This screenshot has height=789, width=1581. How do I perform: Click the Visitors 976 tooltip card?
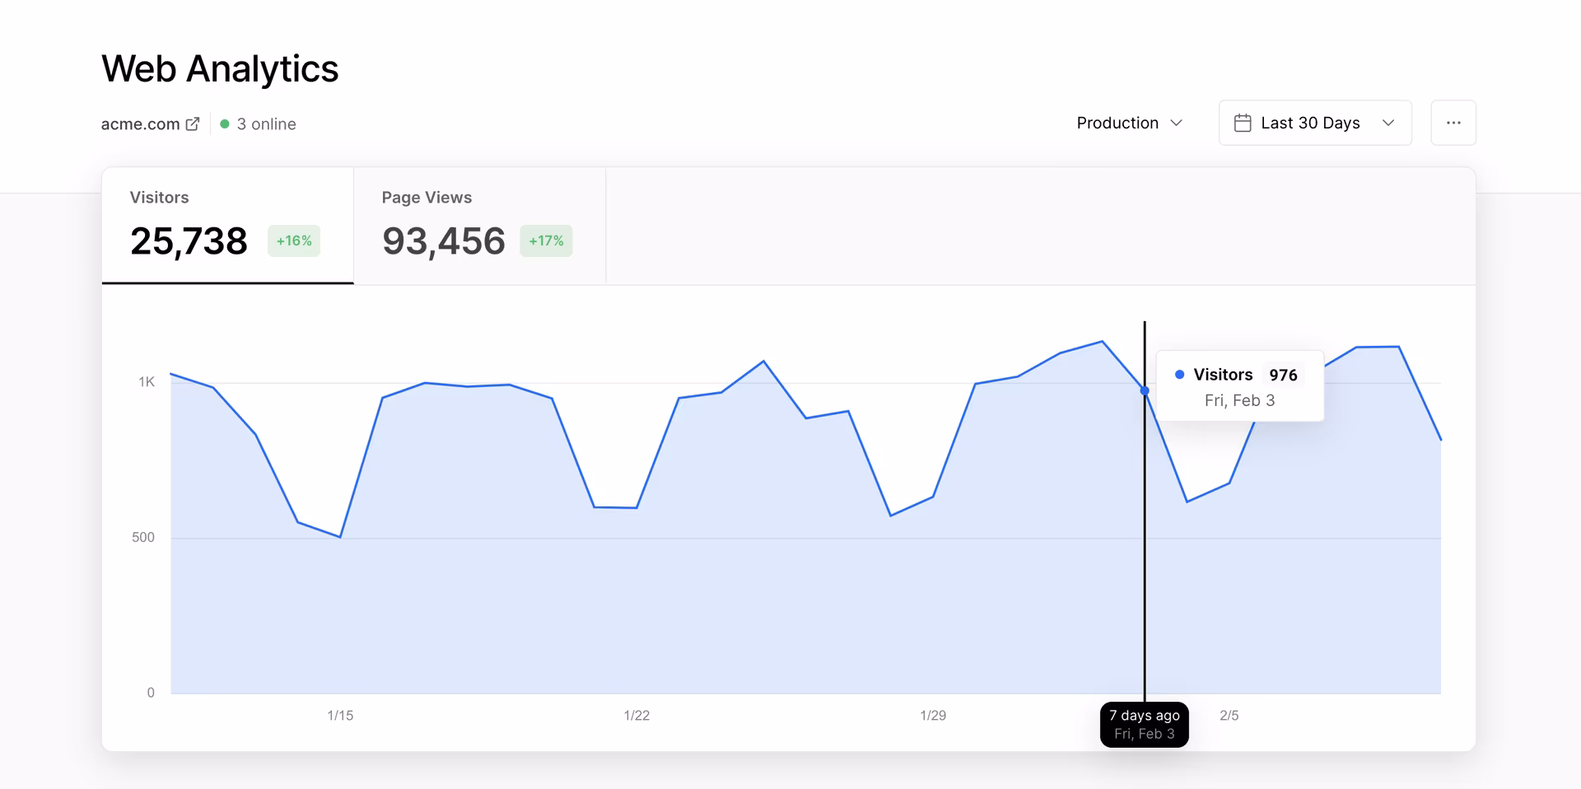point(1240,386)
